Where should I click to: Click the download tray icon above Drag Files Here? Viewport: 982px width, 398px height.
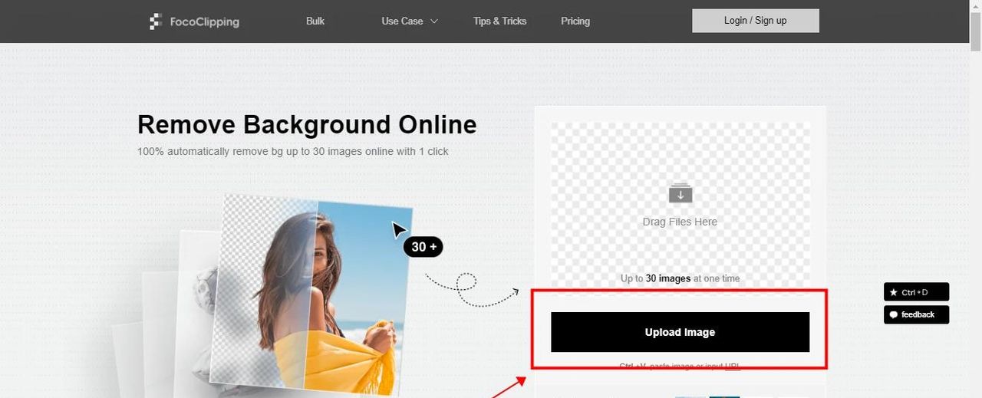680,192
